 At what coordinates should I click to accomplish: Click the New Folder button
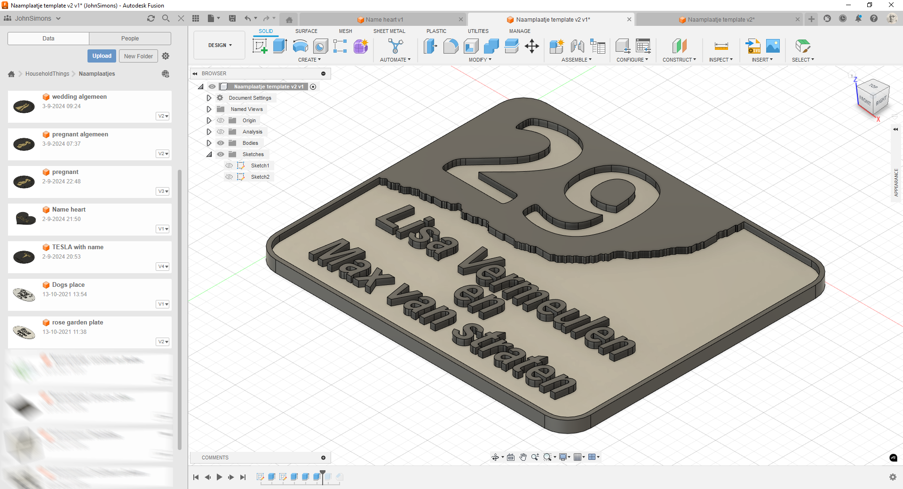(x=138, y=56)
